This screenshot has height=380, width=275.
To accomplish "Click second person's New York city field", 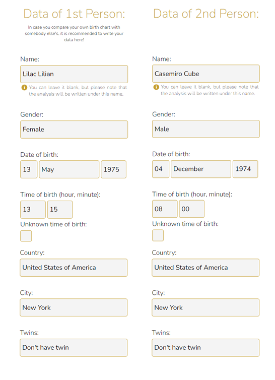I will click(205, 307).
